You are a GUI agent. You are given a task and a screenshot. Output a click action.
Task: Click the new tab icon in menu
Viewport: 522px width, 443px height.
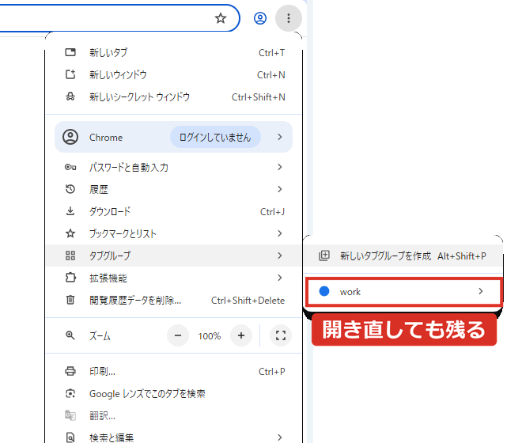[x=70, y=52]
